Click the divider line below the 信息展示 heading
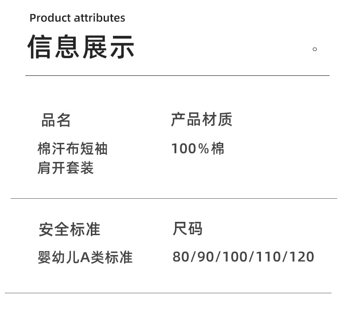Screen dimensions: 350x311 pos(177,76)
